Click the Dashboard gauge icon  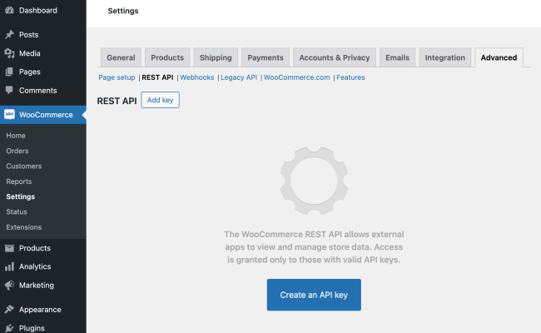tap(10, 10)
